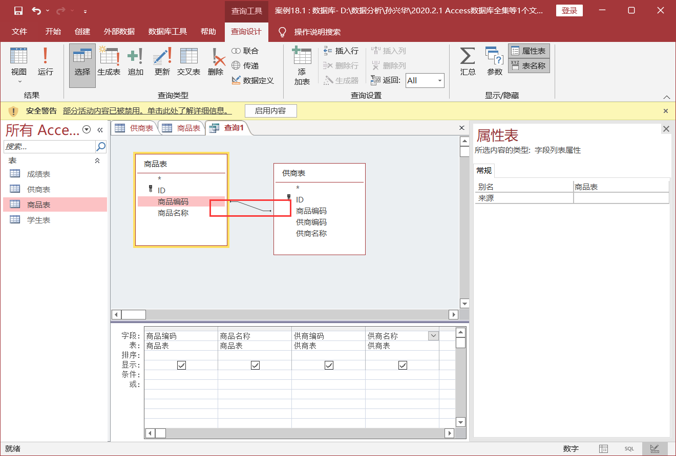This screenshot has width=676, height=456.
Task: Select 常规 tab in property sheet
Action: pos(484,171)
